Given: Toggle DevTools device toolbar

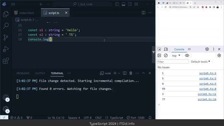Looking at the screenshot, I should point(166,49).
